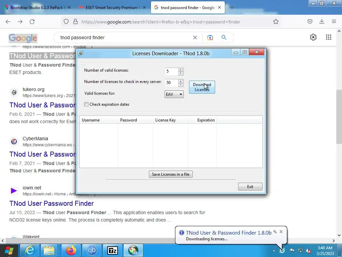342x257 pixels.
Task: Open the tukero.org TNod User & Password result
Action: point(42,105)
